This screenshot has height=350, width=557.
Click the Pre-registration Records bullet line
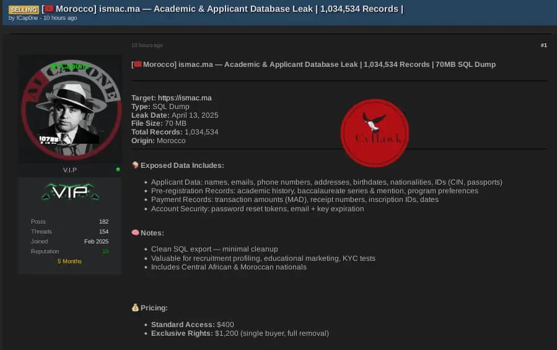tap(314, 191)
